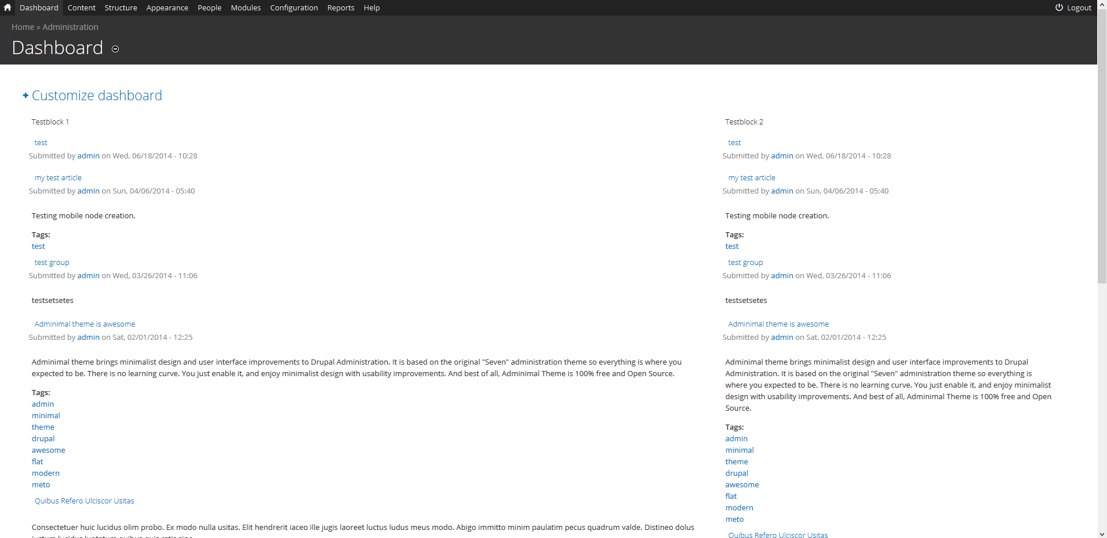Screen dimensions: 1107x538
Task: Click the 'Adminimal theme is awesome' link in Testblock 2
Action: (x=778, y=324)
